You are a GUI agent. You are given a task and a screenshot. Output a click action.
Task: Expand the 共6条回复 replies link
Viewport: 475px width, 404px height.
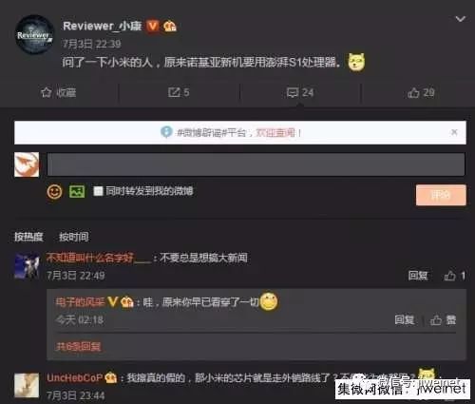[x=78, y=346]
